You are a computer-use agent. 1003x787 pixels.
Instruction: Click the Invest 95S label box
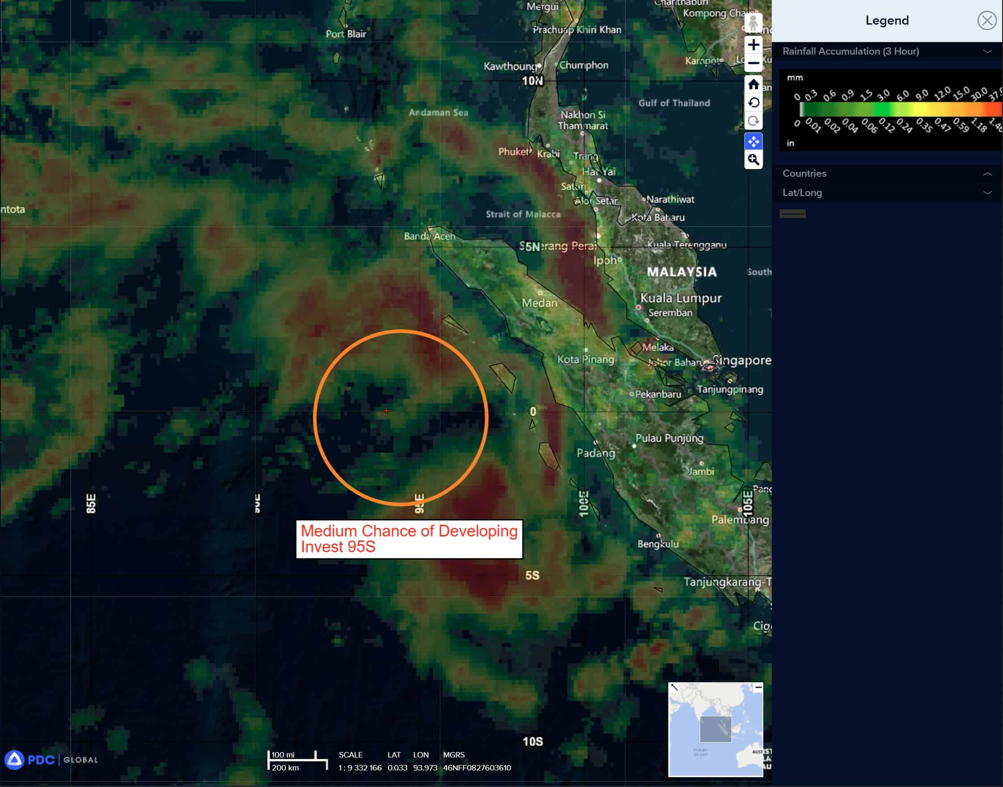click(409, 539)
